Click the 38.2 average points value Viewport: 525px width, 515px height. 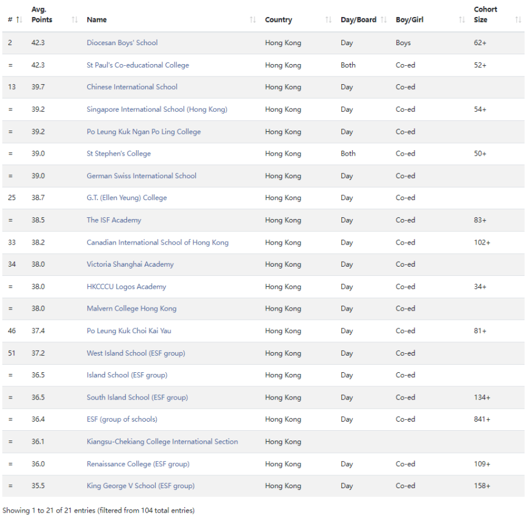click(x=38, y=243)
